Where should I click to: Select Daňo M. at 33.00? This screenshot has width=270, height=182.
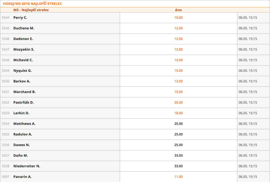pyautogui.click(x=179, y=156)
